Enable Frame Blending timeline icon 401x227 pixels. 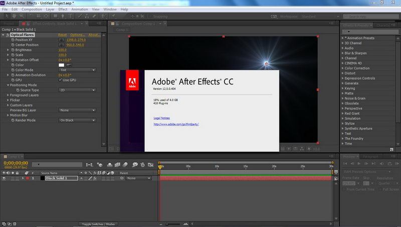(x=117, y=165)
